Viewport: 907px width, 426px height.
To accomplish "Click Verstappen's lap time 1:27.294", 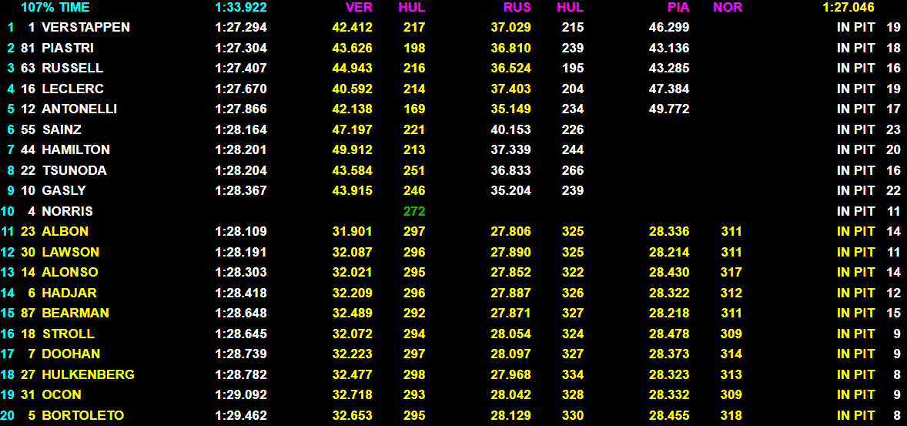I will (241, 27).
